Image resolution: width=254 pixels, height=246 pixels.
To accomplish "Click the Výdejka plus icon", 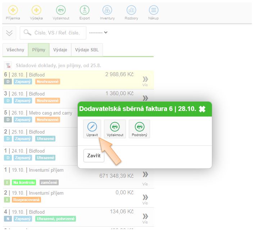I will coord(36,10).
